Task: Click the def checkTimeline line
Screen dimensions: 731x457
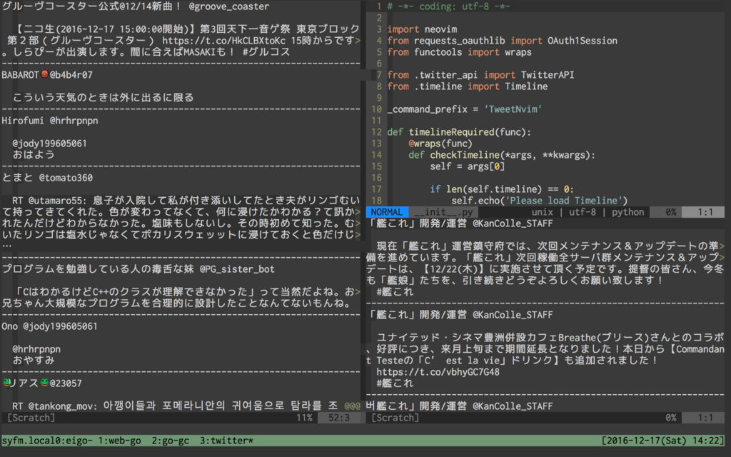Action: tap(502, 155)
